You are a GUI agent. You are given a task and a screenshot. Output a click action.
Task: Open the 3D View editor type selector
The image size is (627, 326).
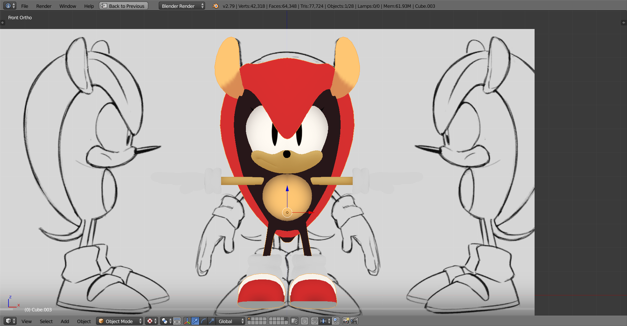point(10,321)
